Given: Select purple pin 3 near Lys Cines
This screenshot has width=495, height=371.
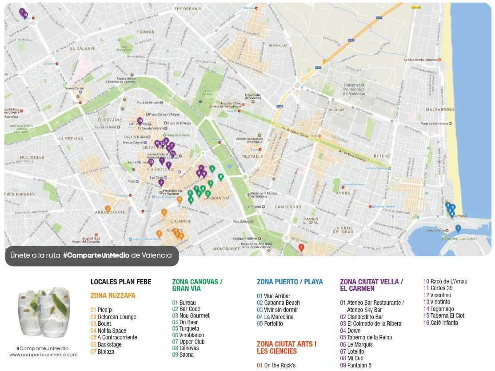Looking at the screenshot, I should [x=161, y=182].
